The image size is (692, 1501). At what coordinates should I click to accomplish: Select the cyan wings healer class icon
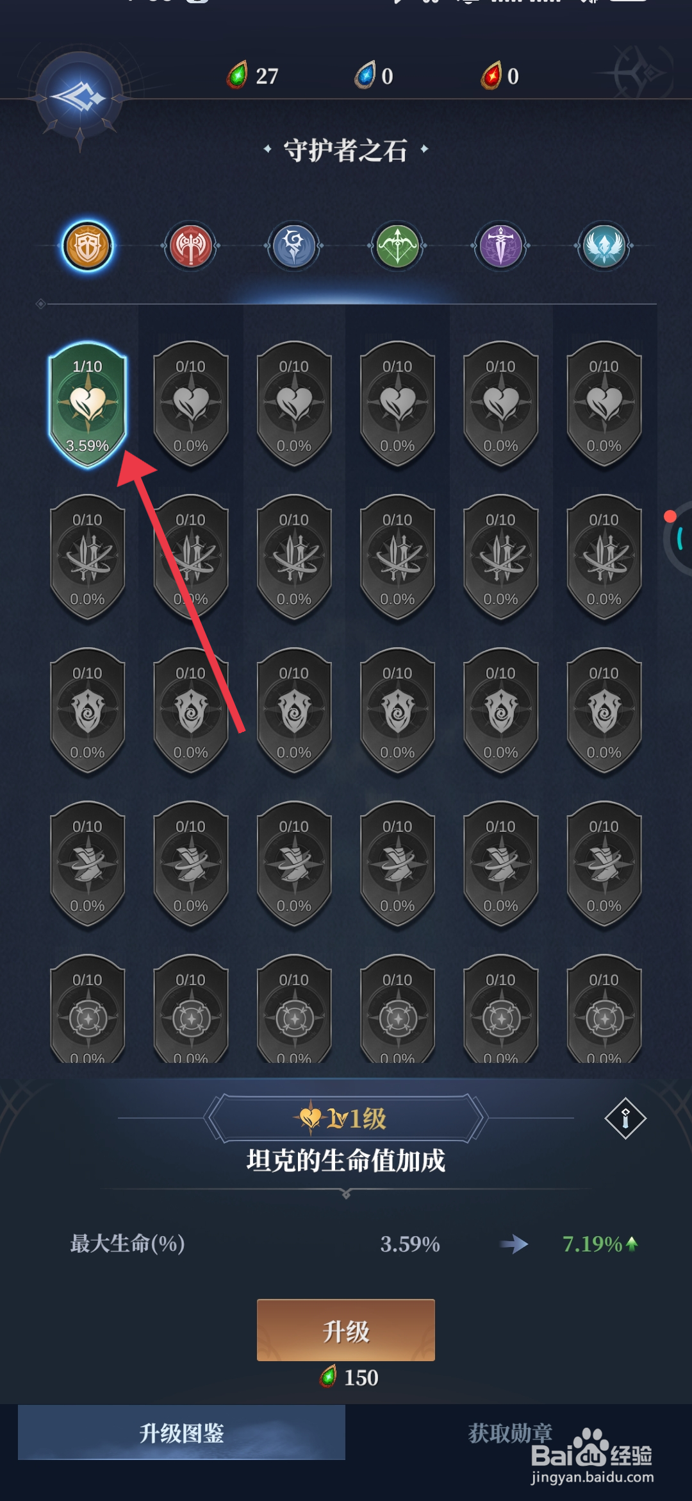tap(604, 246)
